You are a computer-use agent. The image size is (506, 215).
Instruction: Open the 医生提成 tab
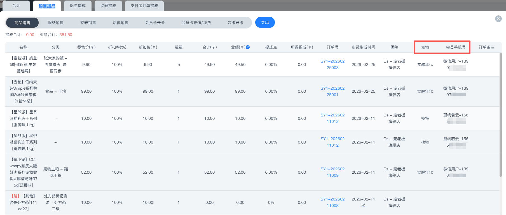click(x=78, y=6)
